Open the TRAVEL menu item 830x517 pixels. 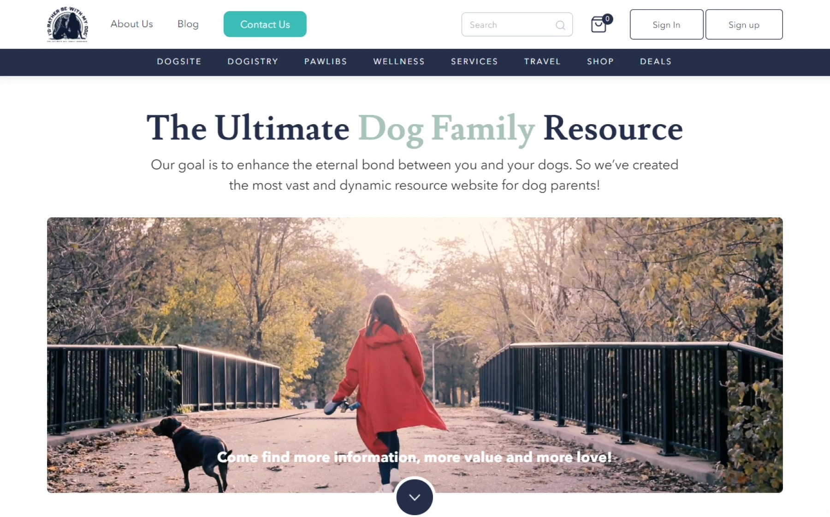[x=542, y=61]
